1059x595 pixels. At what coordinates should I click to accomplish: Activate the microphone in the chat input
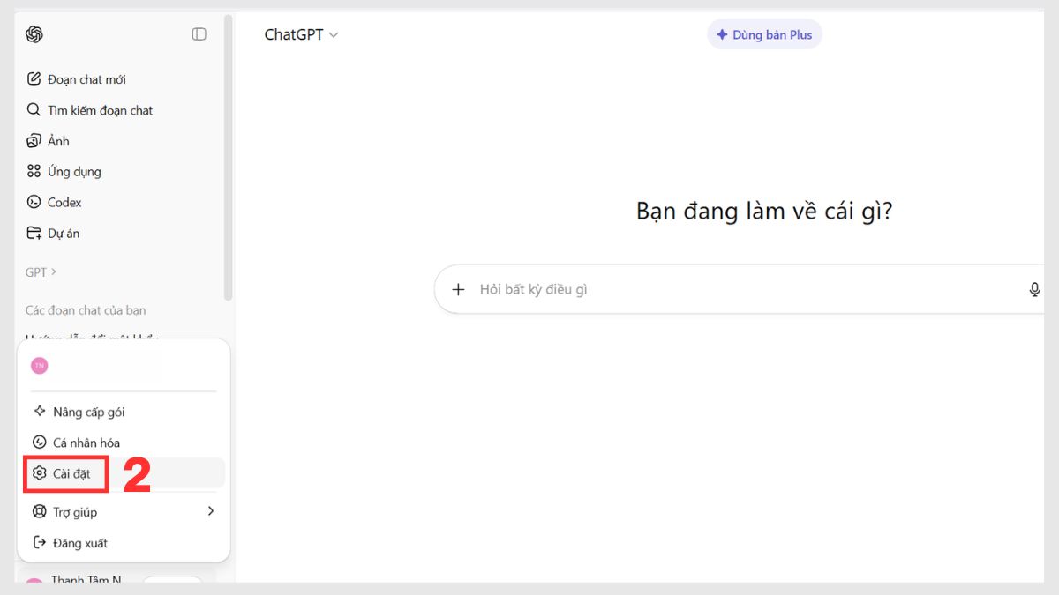click(x=1033, y=288)
